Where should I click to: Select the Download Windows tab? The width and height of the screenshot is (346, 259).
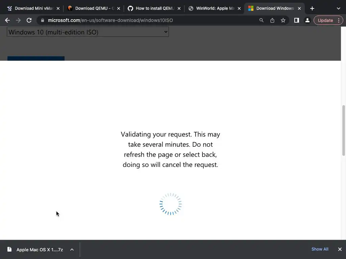pos(274,8)
